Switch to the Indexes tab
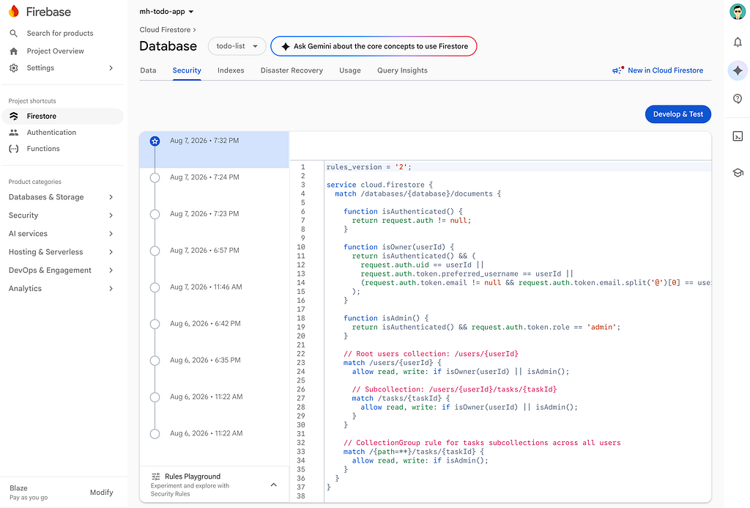The height and width of the screenshot is (508, 750). tap(231, 70)
